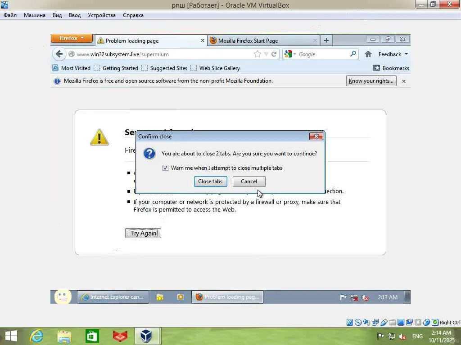Cancel the Confirm close dialog
Viewport: 461px width, 345px height.
[249, 181]
